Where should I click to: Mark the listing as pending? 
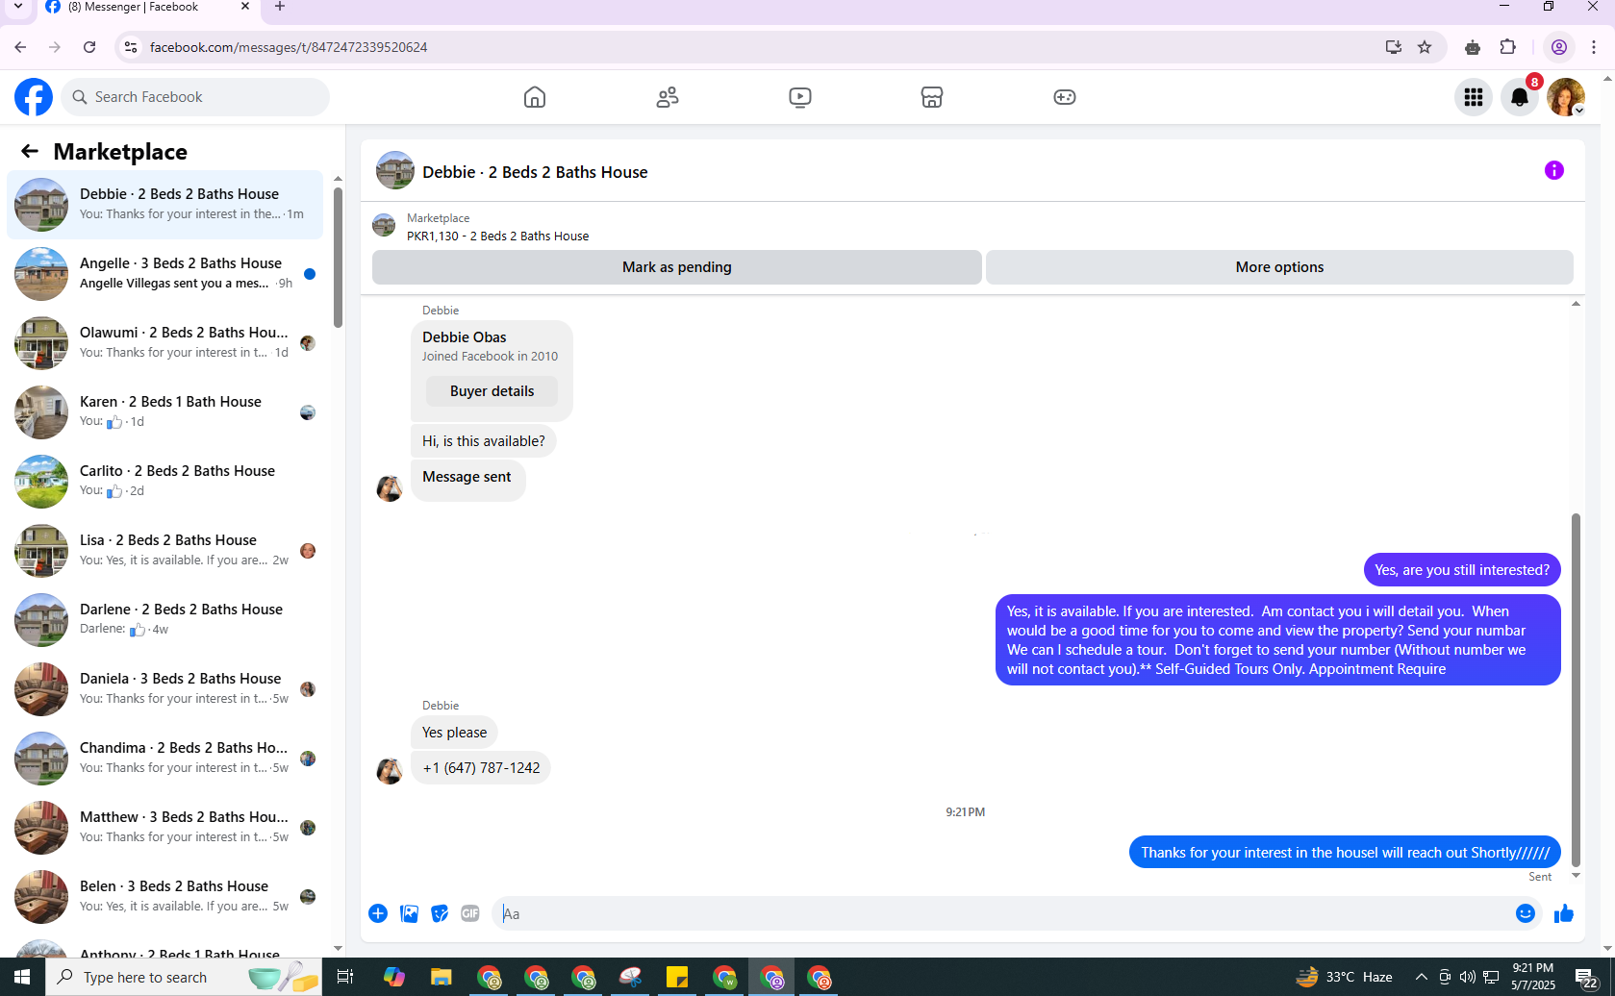coord(677,267)
